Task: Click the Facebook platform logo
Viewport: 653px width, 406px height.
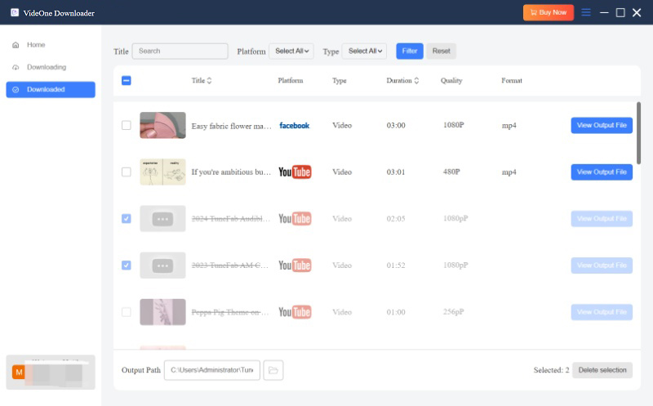Action: (x=294, y=126)
